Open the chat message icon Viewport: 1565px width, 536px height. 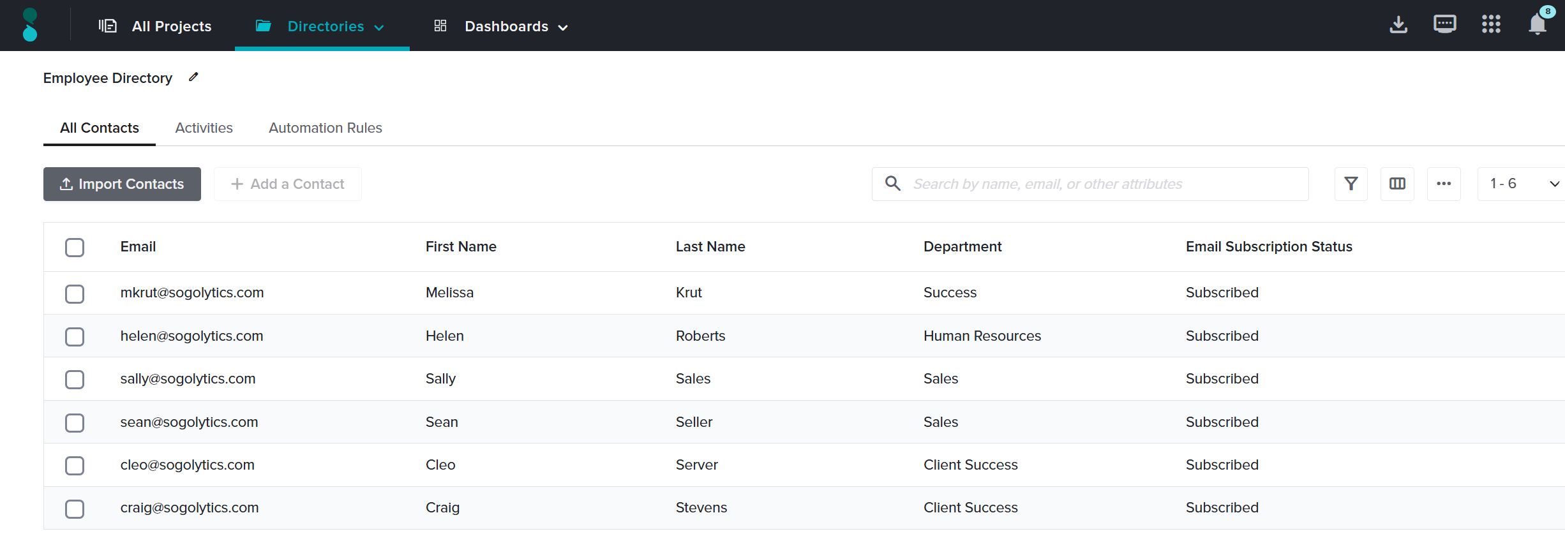(1444, 25)
